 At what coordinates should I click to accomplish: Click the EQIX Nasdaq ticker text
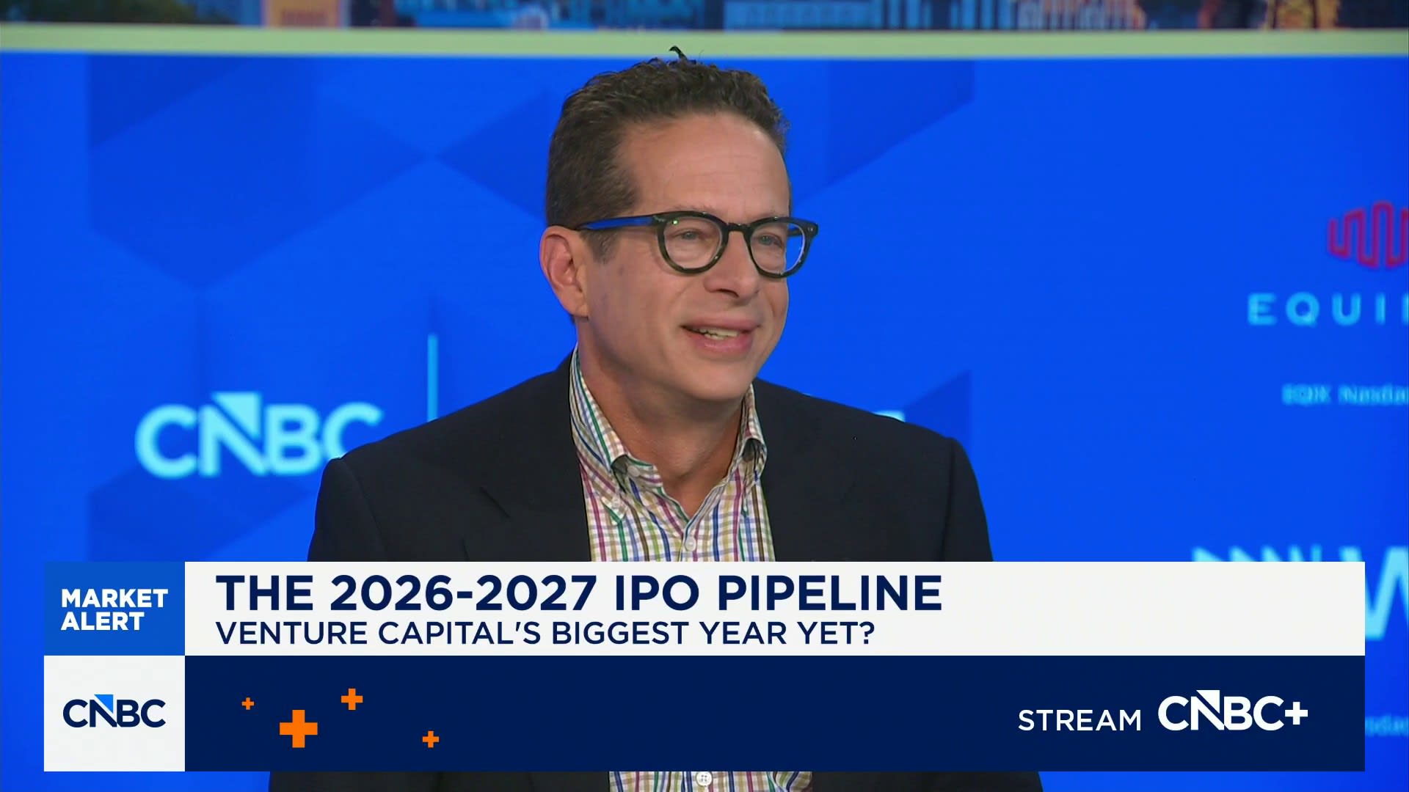1344,395
